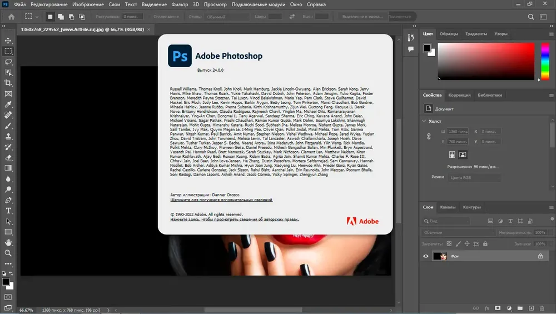Image resolution: width=556 pixels, height=314 pixels.
Task: Toggle lock position icon
Action: (467, 244)
